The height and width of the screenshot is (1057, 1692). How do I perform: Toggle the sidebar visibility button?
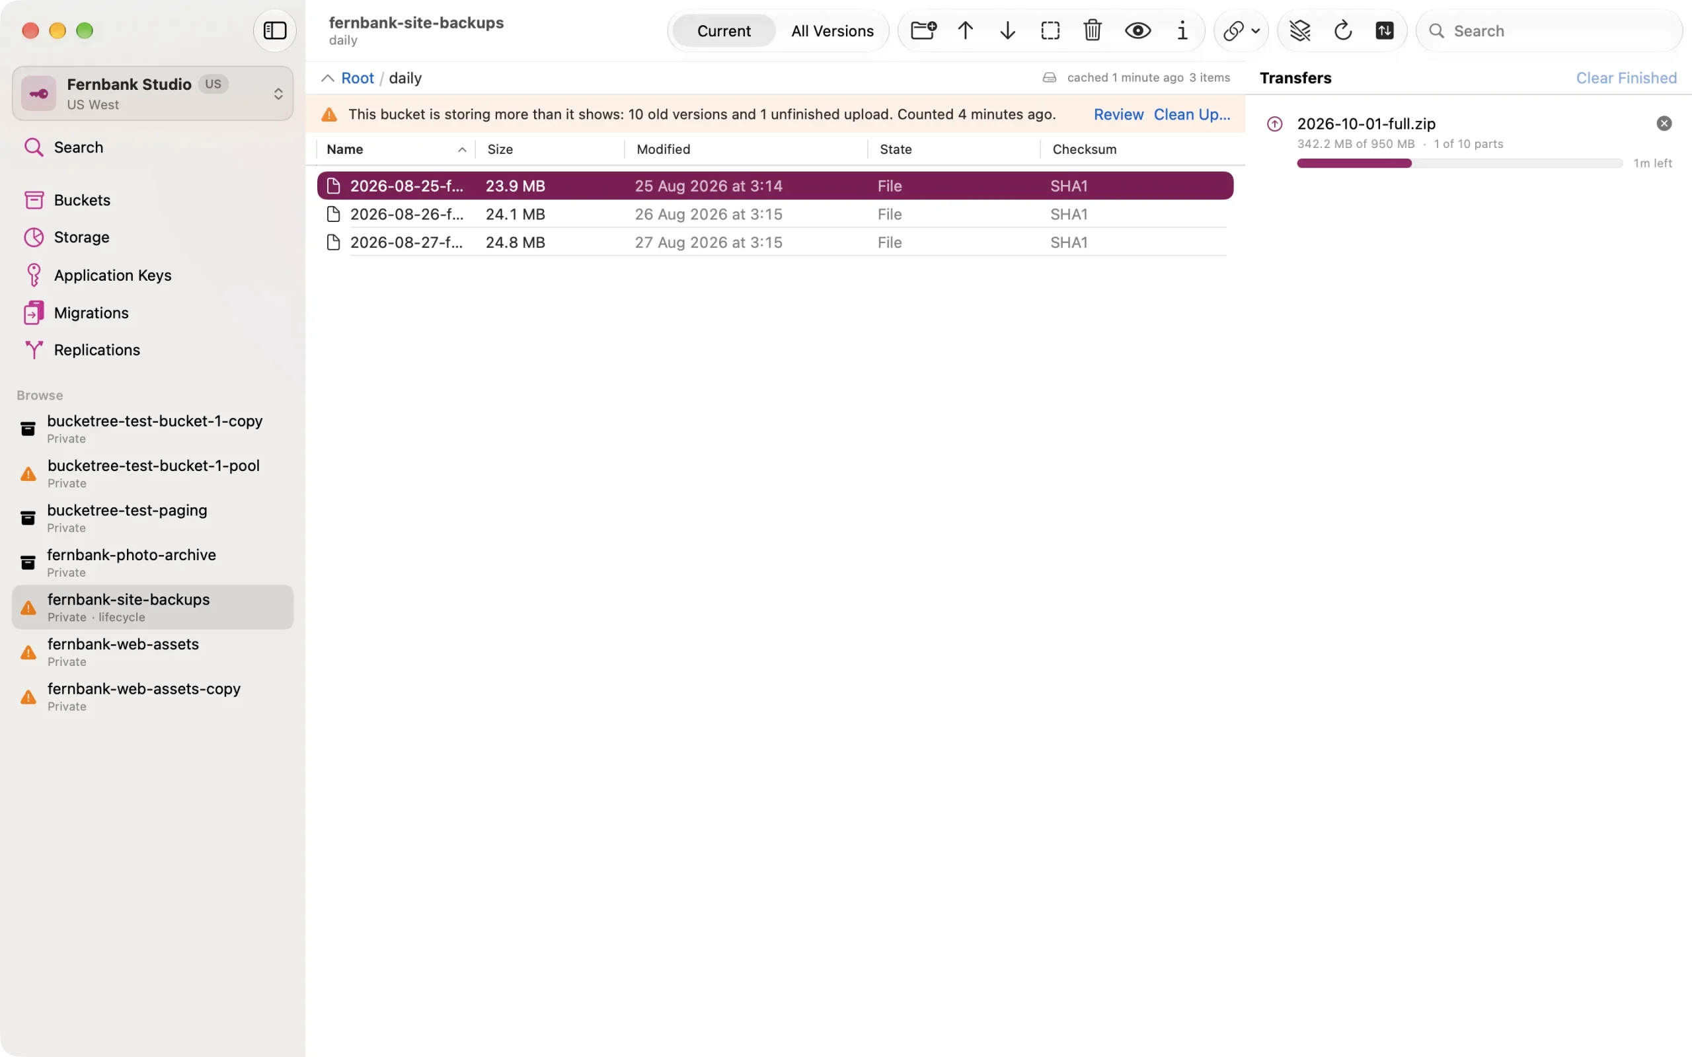point(275,31)
